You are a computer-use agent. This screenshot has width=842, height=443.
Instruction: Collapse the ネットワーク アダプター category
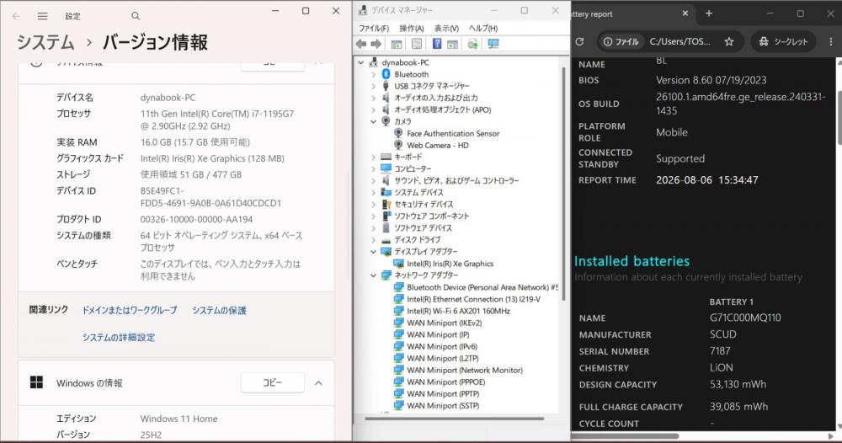point(373,275)
